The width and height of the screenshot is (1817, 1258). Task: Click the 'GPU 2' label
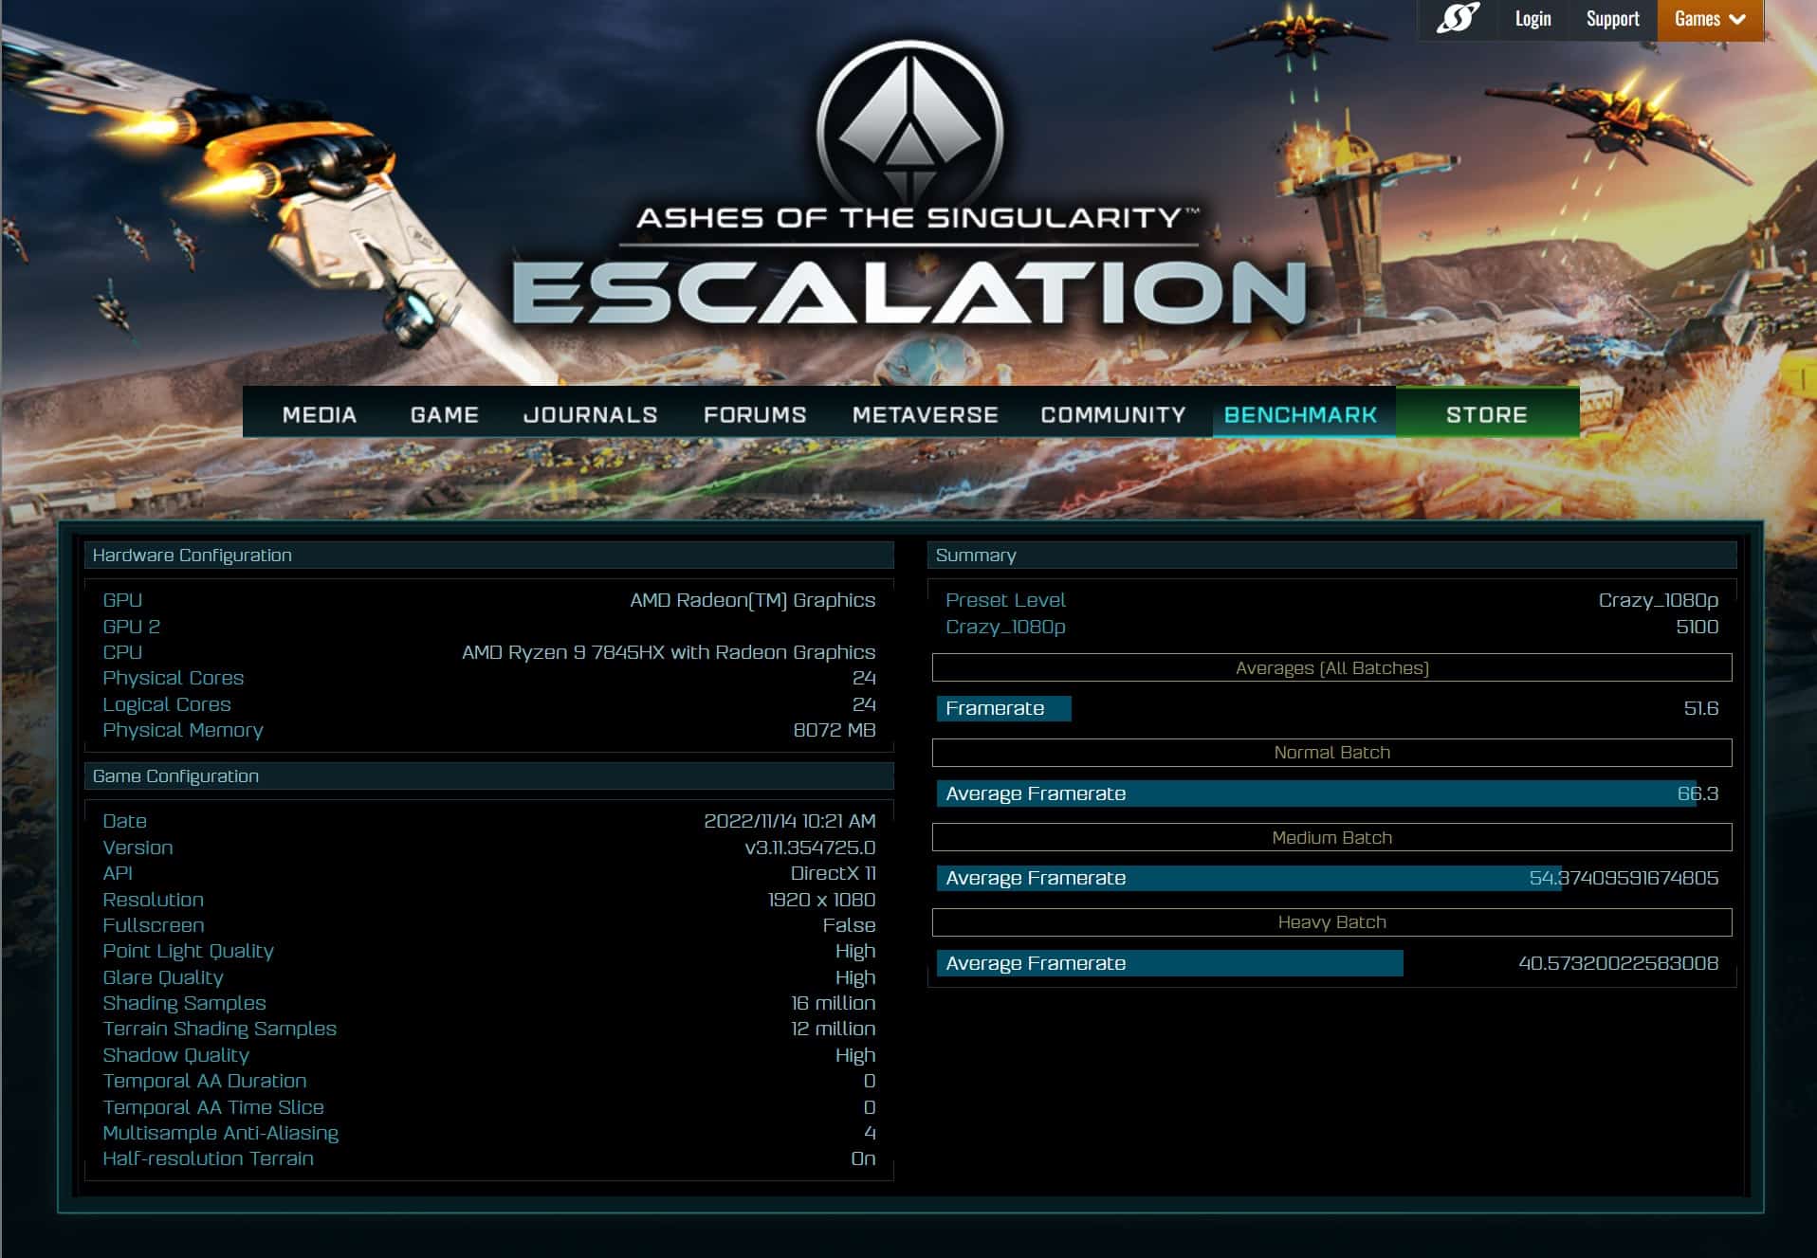tap(131, 627)
